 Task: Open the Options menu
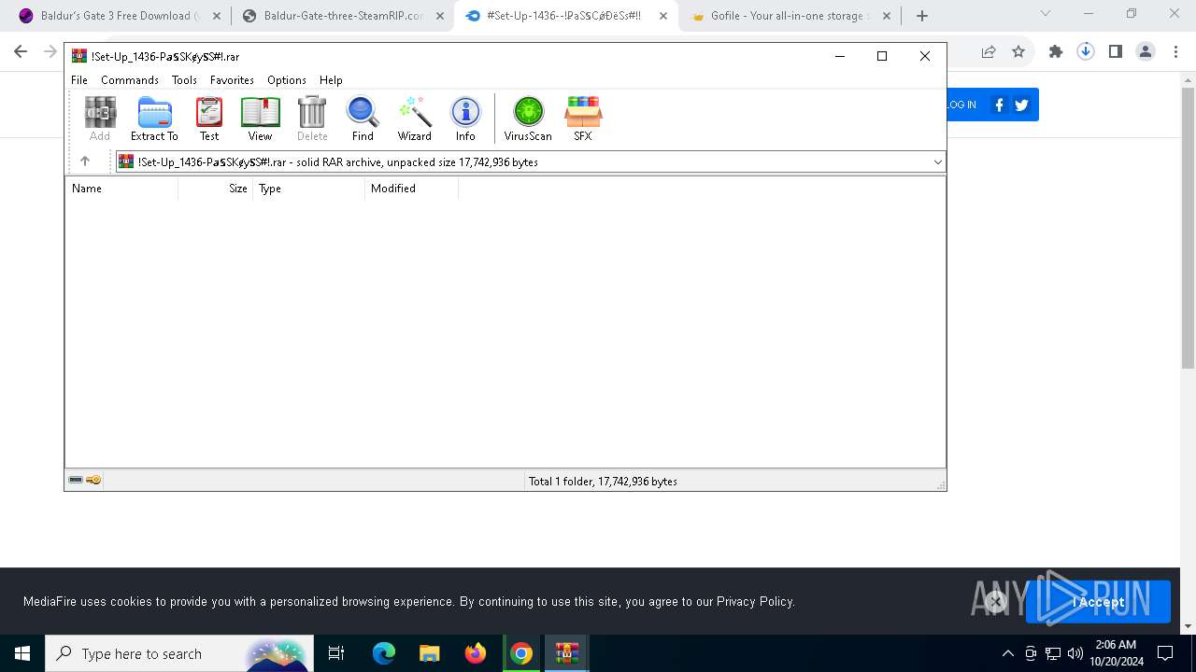pyautogui.click(x=287, y=80)
